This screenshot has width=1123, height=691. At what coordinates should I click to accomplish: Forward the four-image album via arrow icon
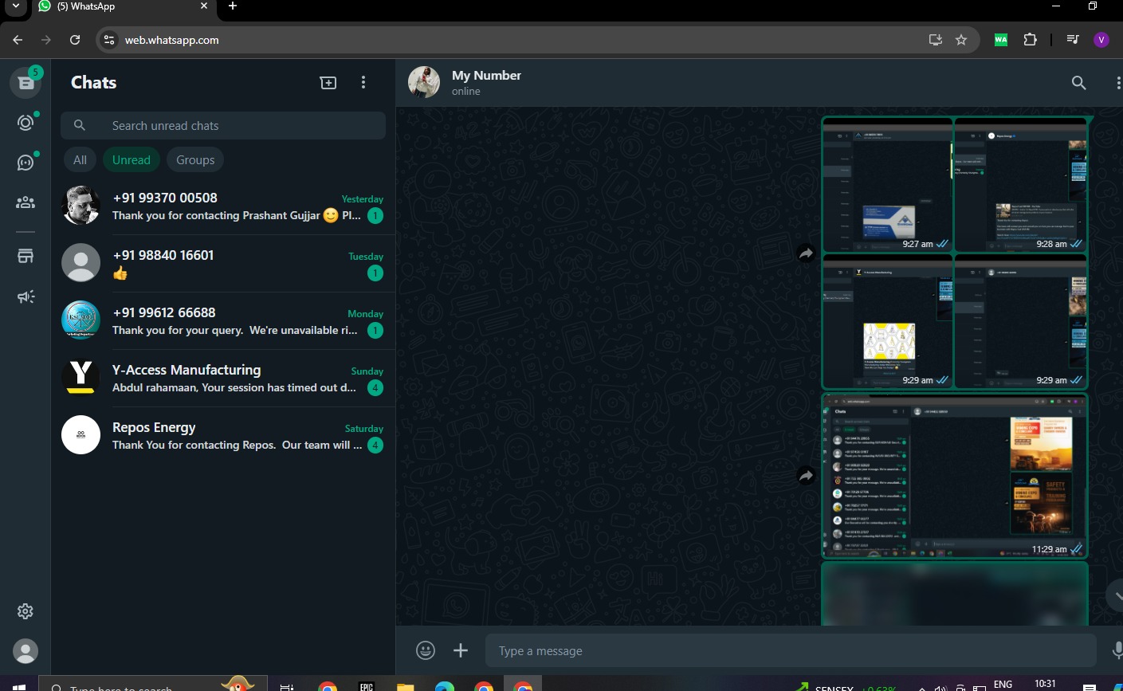[806, 253]
